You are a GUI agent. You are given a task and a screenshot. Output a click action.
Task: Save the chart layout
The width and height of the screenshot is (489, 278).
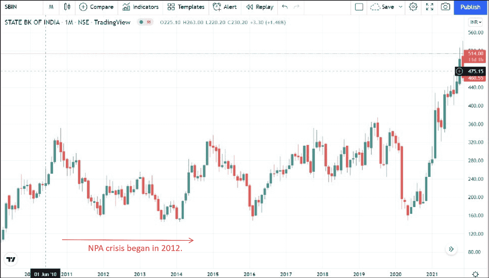[382, 7]
